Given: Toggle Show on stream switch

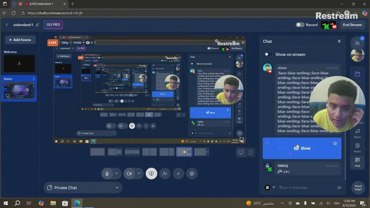Looking at the screenshot, I should tap(268, 54).
